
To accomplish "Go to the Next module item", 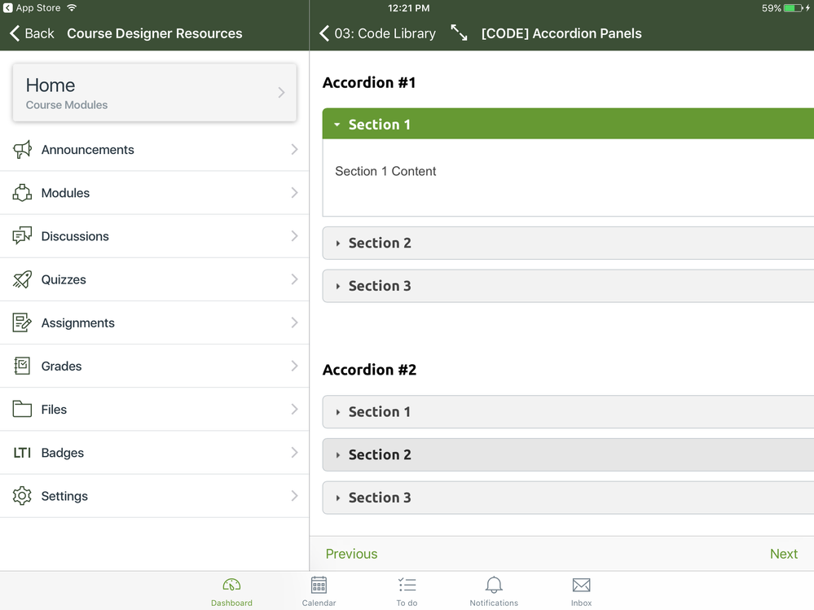I will [783, 554].
